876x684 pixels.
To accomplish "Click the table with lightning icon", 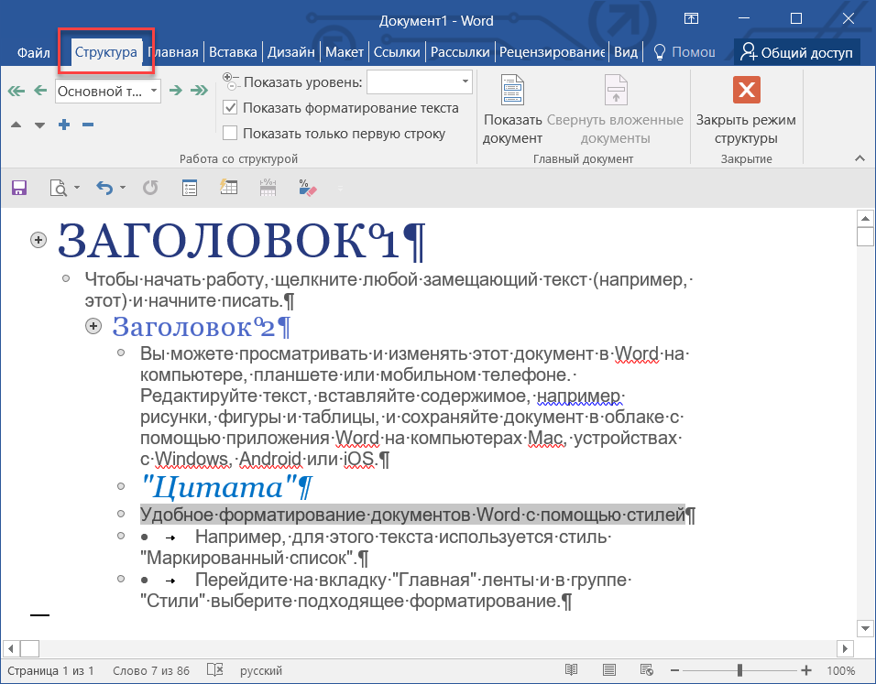I will [x=228, y=187].
